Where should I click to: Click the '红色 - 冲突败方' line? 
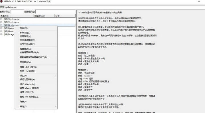click(x=85, y=90)
